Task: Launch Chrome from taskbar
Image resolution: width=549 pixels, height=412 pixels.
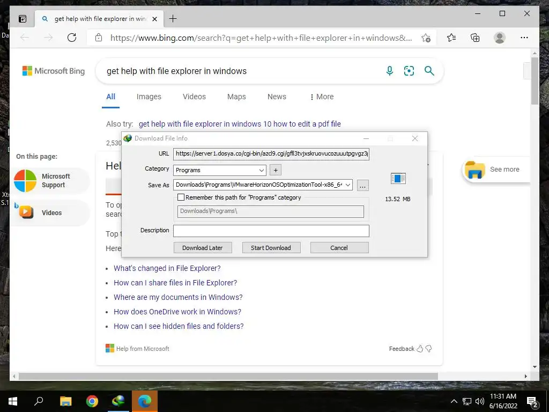Action: [x=92, y=401]
